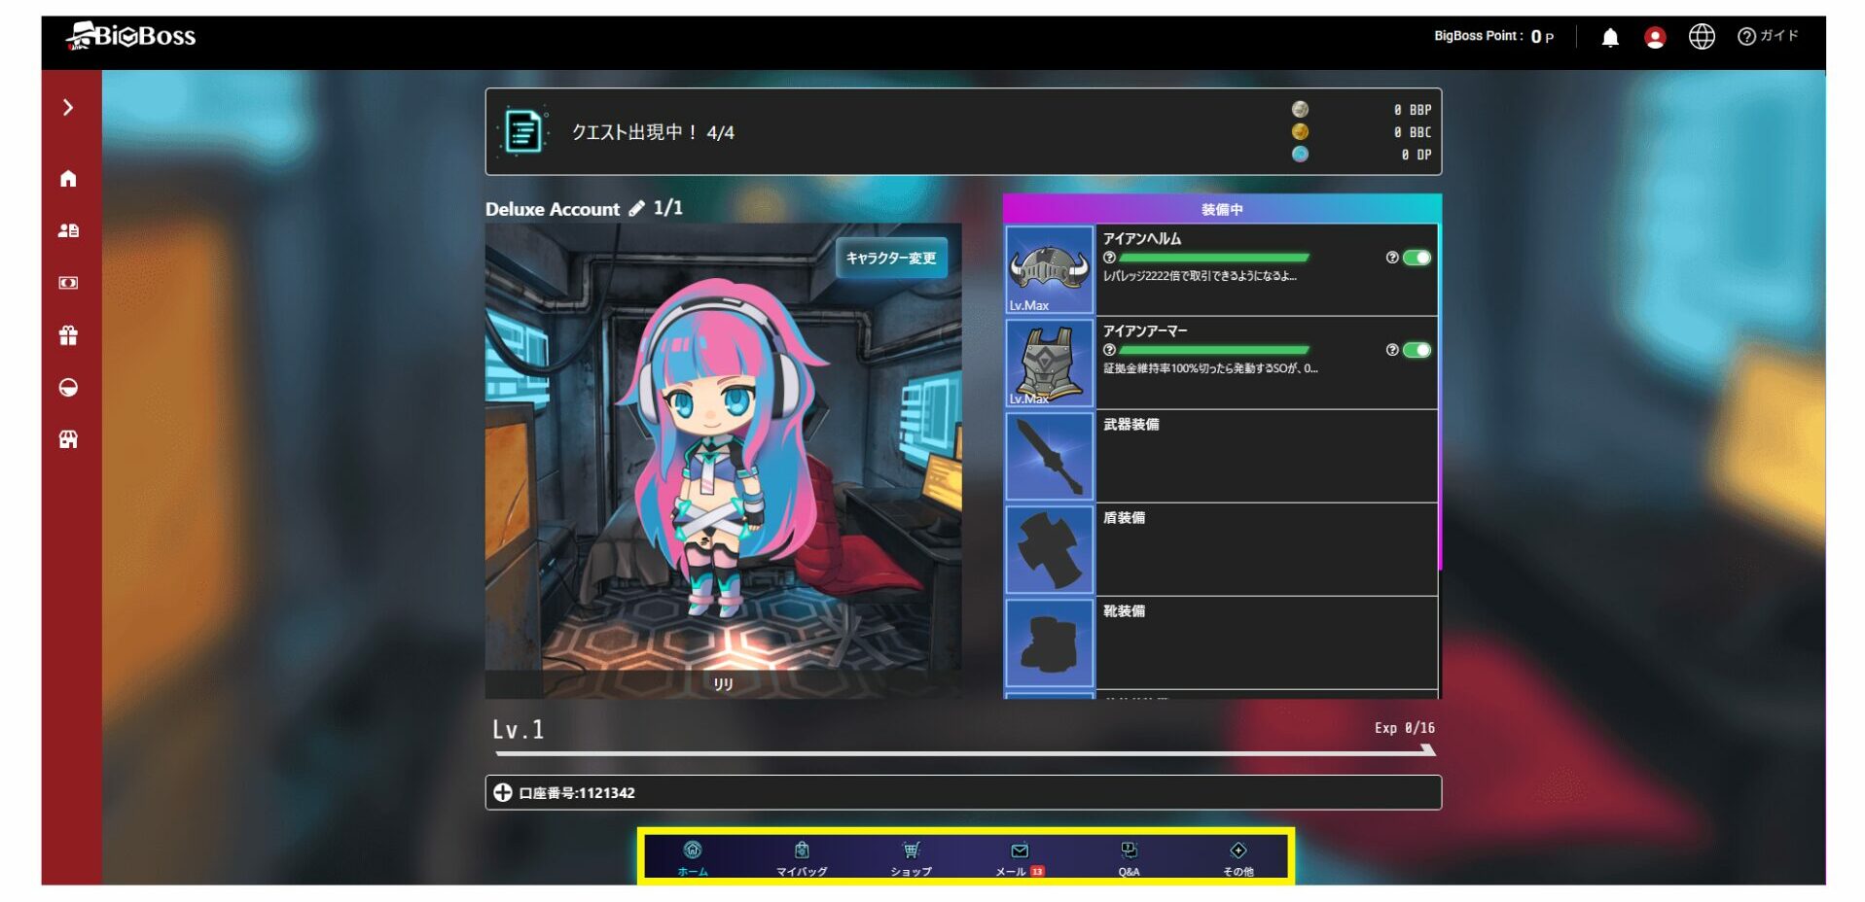Expand the 口座番号 account number row
The image size is (1865, 902).
[x=502, y=792]
